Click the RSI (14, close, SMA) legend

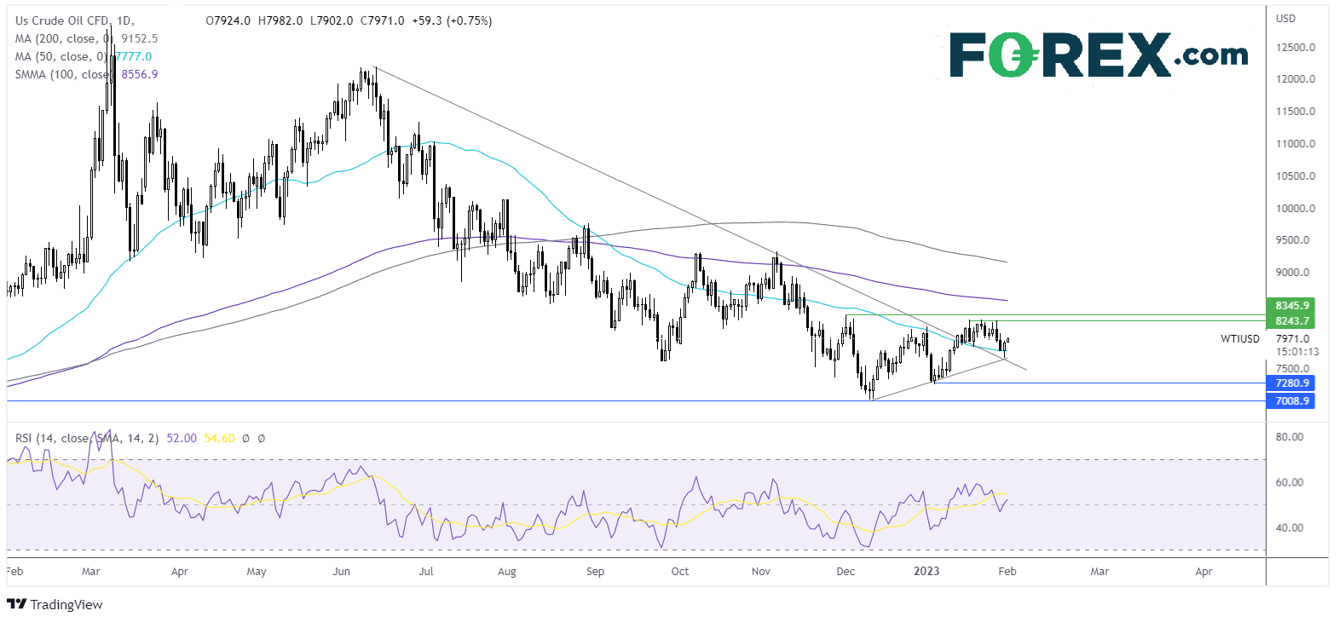coord(86,438)
